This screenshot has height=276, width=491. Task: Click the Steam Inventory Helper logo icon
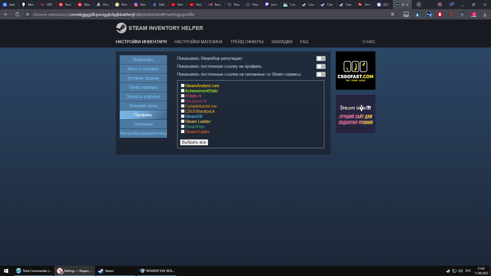121,28
